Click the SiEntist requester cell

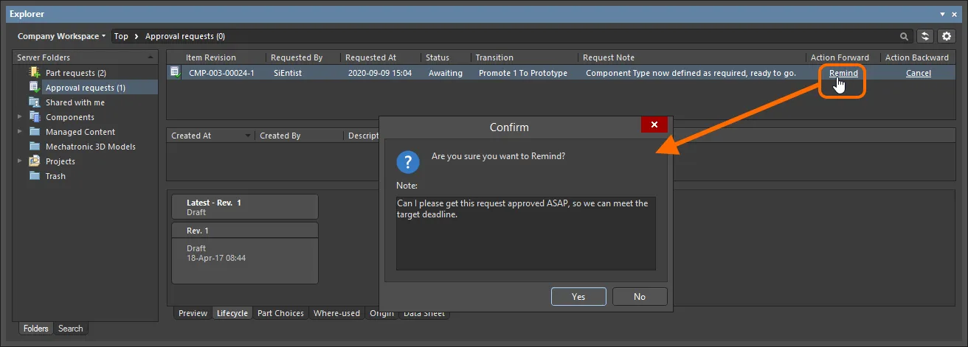tap(288, 73)
